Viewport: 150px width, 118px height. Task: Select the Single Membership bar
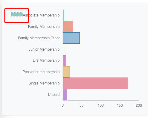[x=95, y=83]
